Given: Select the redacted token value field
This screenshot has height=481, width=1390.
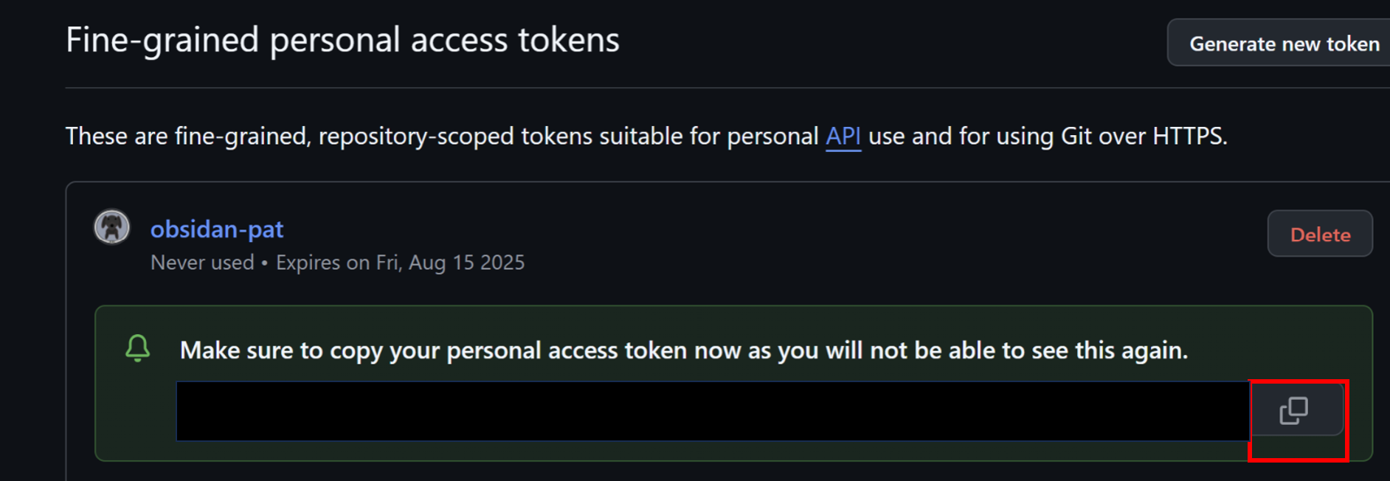Looking at the screenshot, I should (713, 412).
